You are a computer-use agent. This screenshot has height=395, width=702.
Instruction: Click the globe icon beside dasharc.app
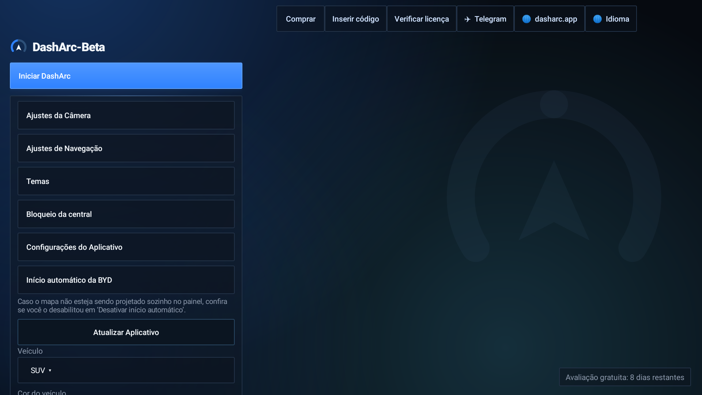[x=526, y=19]
